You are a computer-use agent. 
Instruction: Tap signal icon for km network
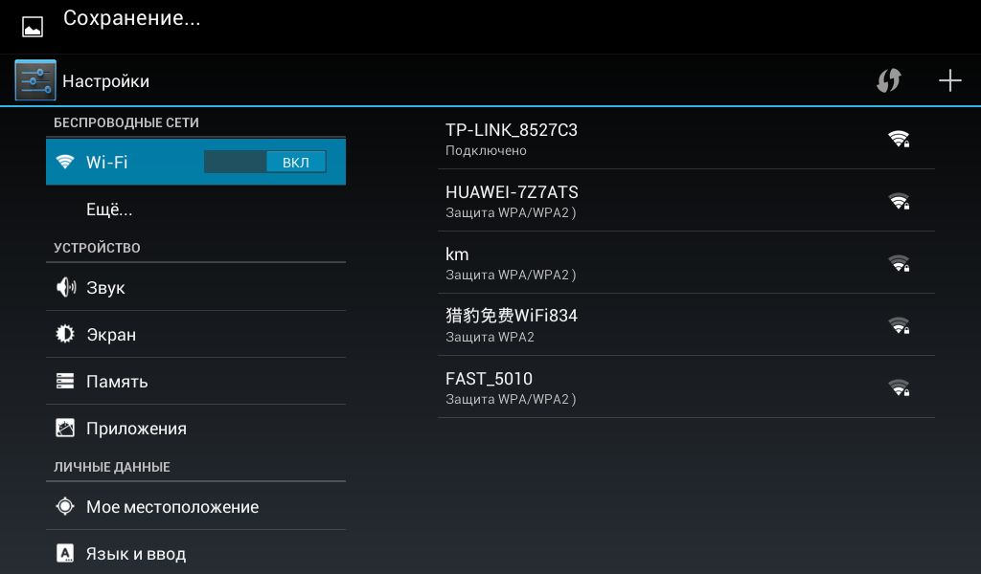(899, 263)
